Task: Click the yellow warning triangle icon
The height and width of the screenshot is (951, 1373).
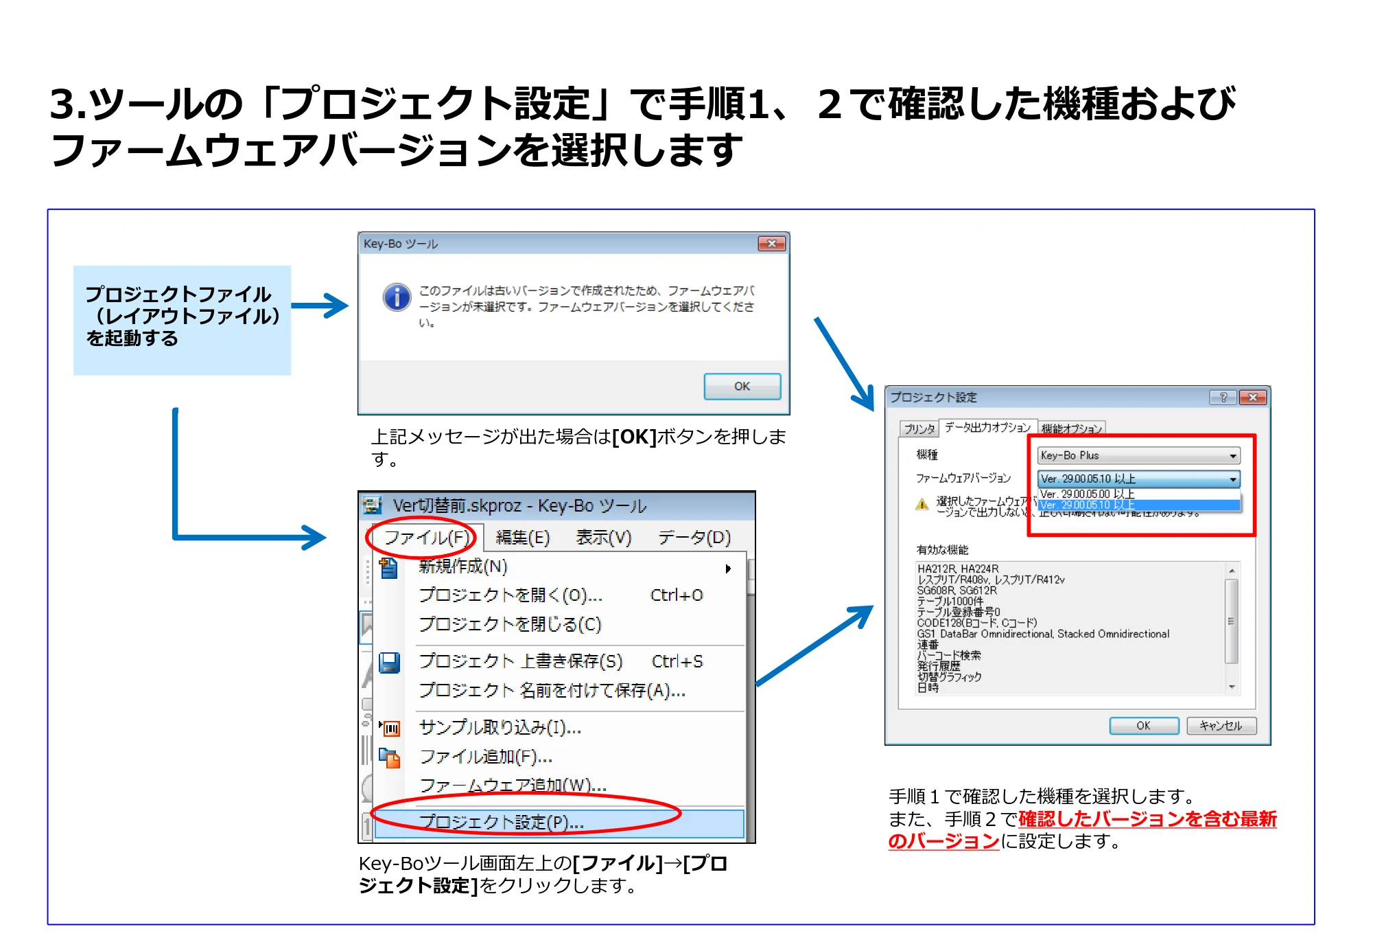Action: tap(922, 505)
